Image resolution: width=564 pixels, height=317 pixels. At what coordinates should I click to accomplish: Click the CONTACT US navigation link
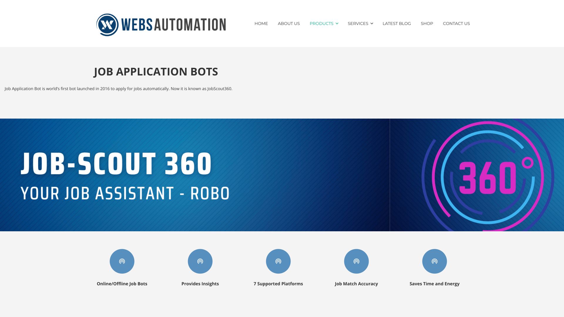pos(456,23)
